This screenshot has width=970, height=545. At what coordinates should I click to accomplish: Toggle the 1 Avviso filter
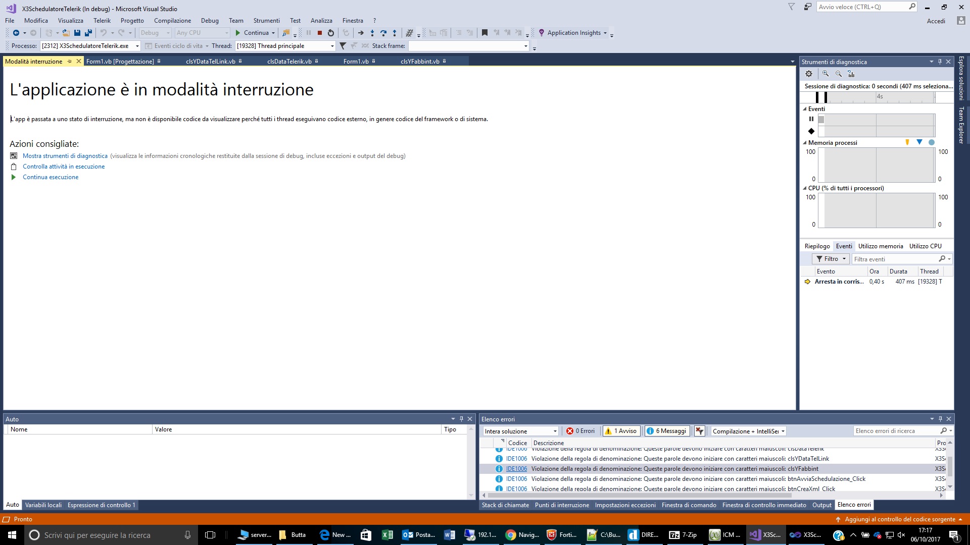(x=621, y=431)
